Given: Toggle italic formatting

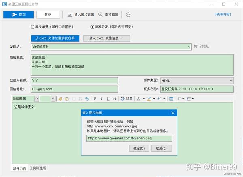Looking at the screenshot, I should [x=102, y=99].
